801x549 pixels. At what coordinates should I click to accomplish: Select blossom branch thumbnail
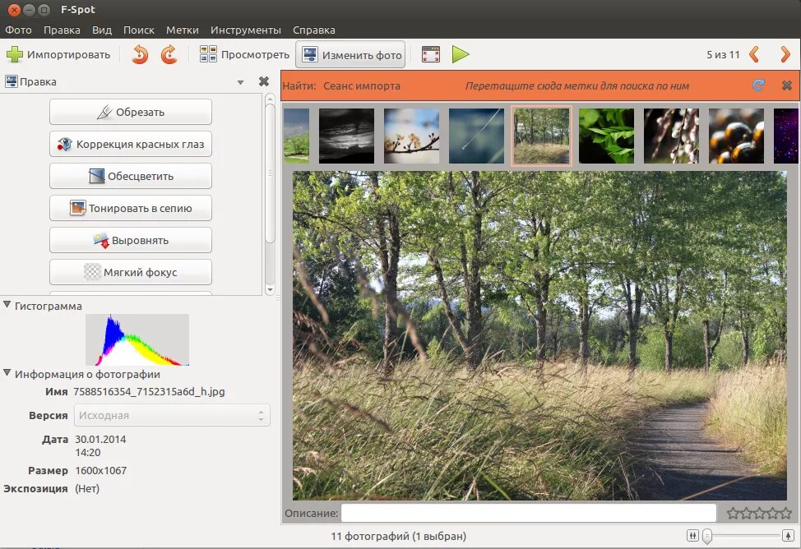click(x=412, y=136)
